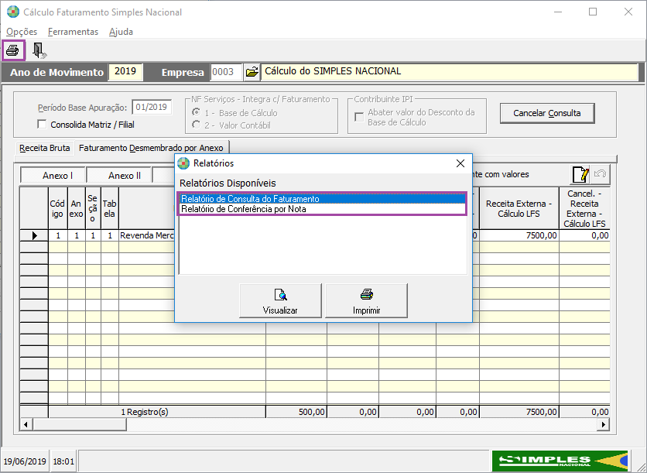Click the Cálculo do SIMPLES NACIONAL name field

(450, 71)
